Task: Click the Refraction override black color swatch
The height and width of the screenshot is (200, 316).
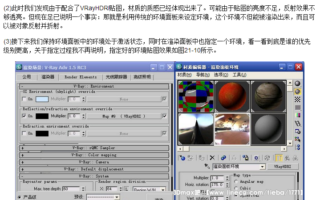Action: point(42,134)
